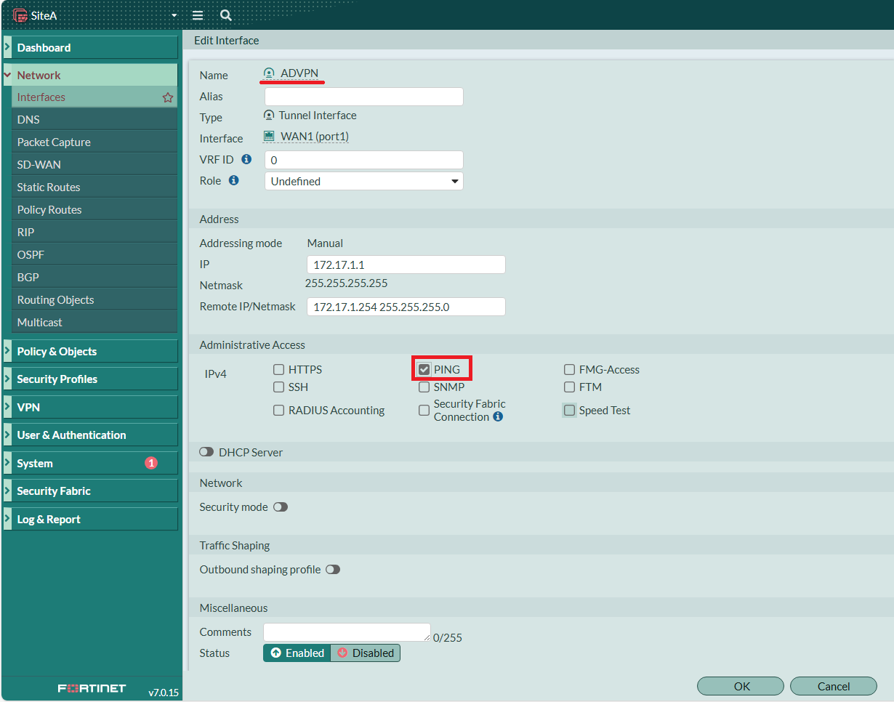Click the IP field showing 172.17.1.1
Viewport: 894px width, 702px height.
pyautogui.click(x=406, y=265)
